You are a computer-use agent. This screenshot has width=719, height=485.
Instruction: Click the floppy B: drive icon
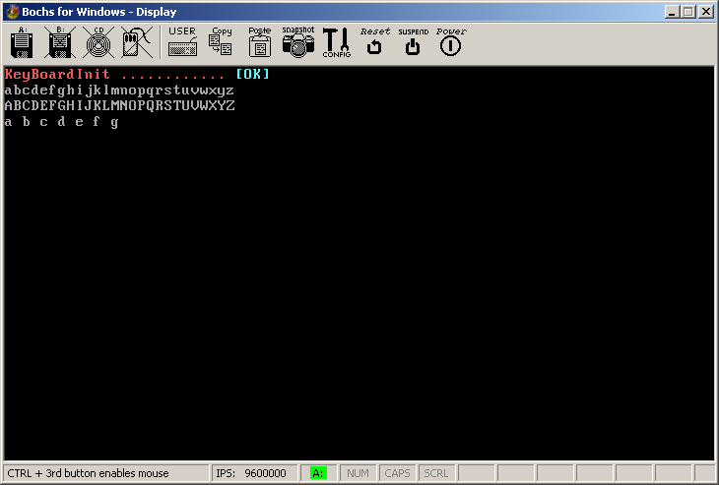coord(61,43)
